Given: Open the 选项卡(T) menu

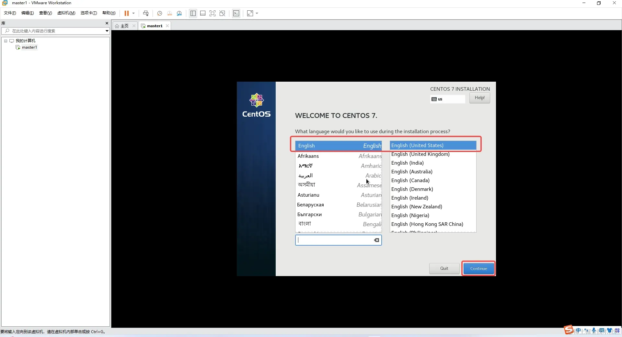Looking at the screenshot, I should click(x=89, y=13).
